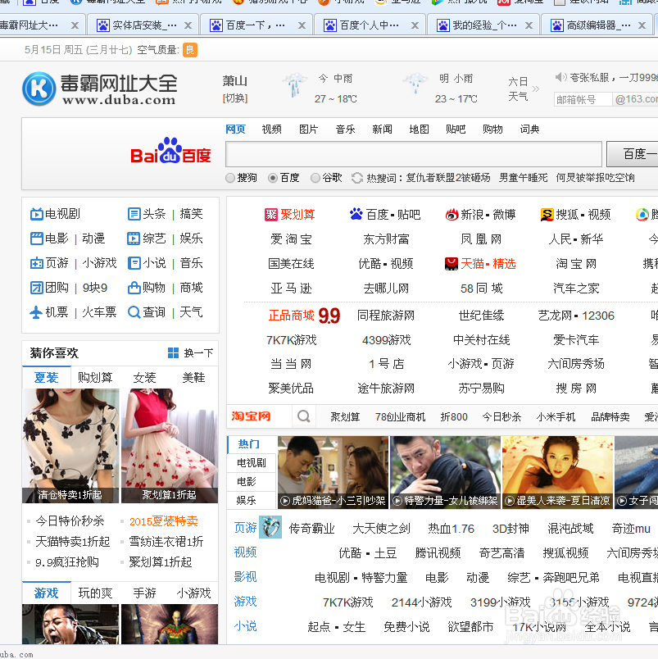Switch to the 视频 search tab
The image size is (658, 659).
[271, 129]
